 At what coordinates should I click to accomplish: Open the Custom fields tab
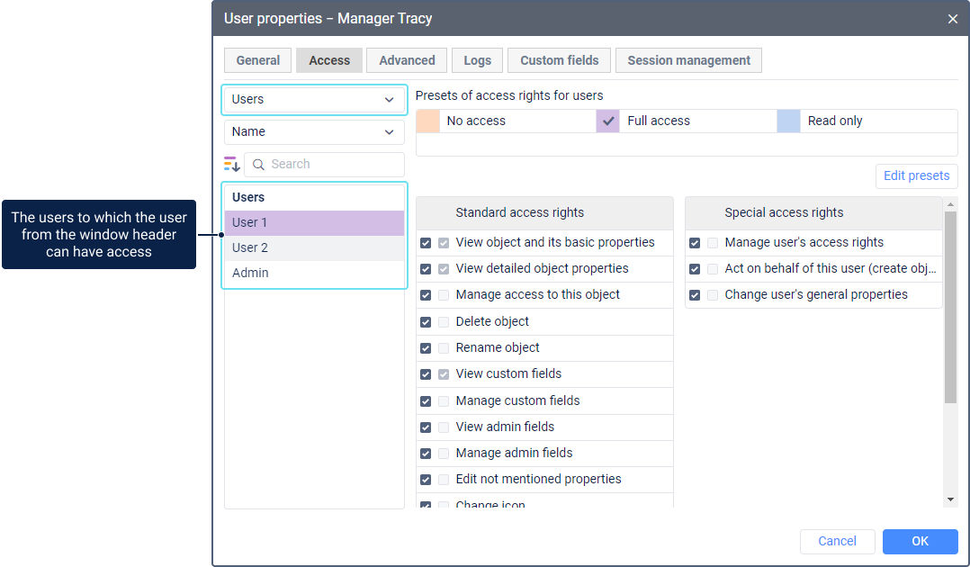pos(559,60)
